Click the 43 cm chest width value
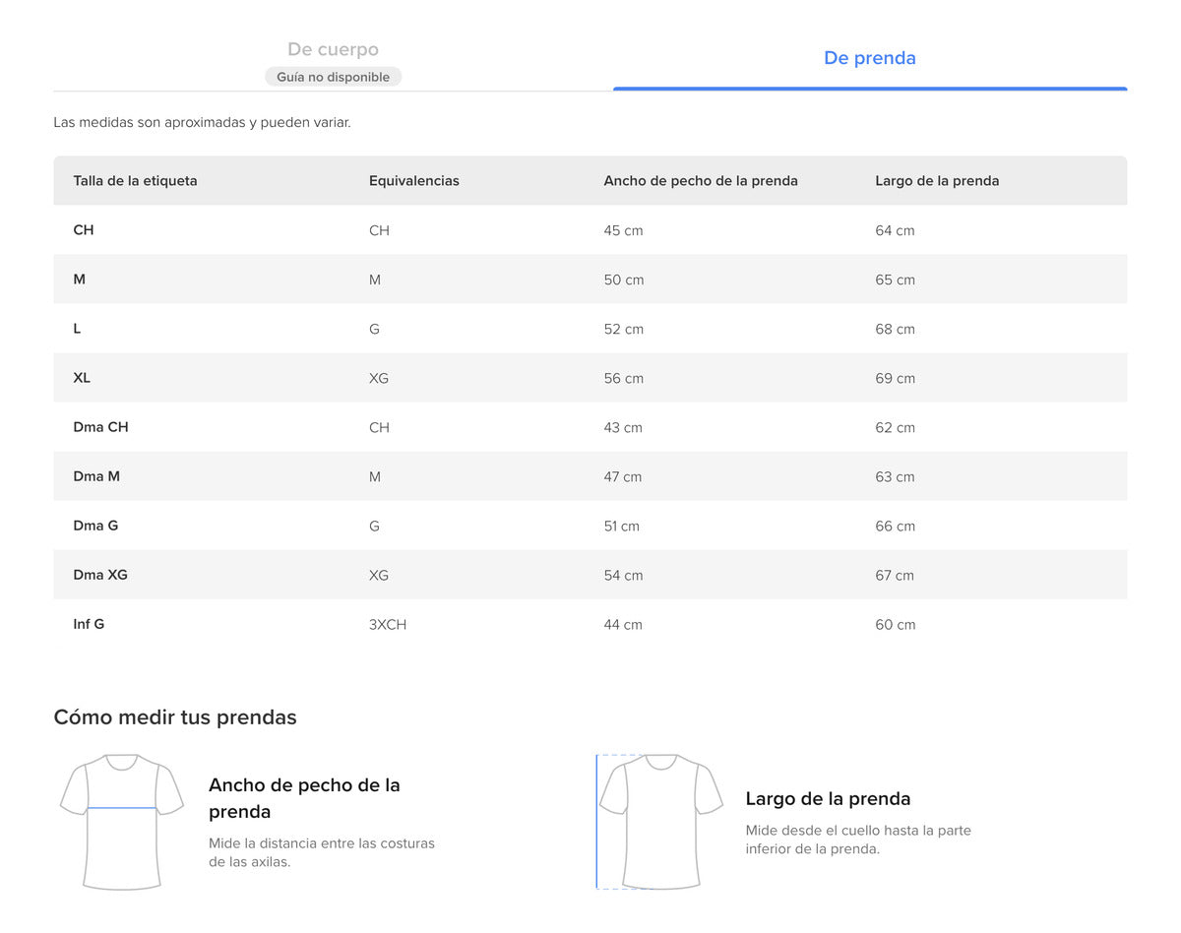 [623, 427]
